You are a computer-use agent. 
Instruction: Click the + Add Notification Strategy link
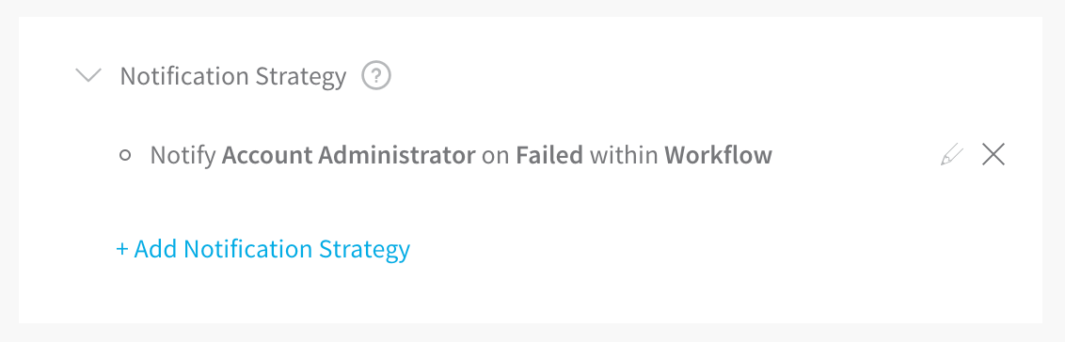pos(262,248)
